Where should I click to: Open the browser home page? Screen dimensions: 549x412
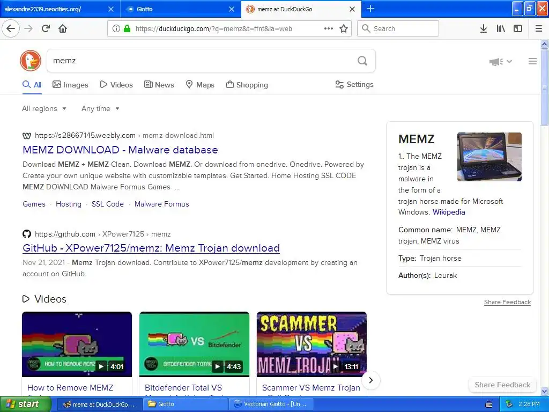coord(63,28)
